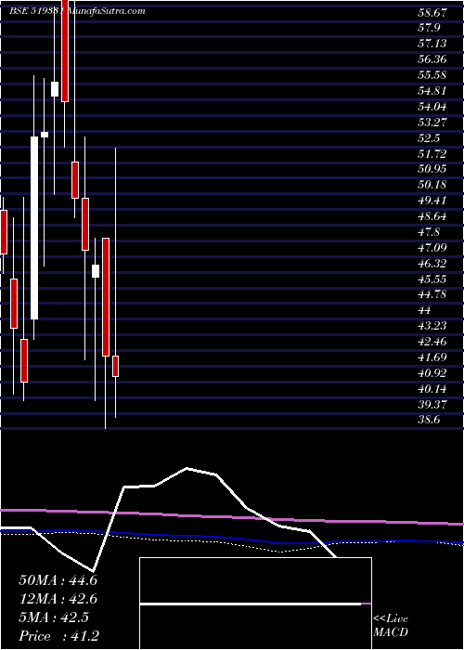Click the 53.27 price axis label
This screenshot has height=650, width=464.
pyautogui.click(x=432, y=123)
